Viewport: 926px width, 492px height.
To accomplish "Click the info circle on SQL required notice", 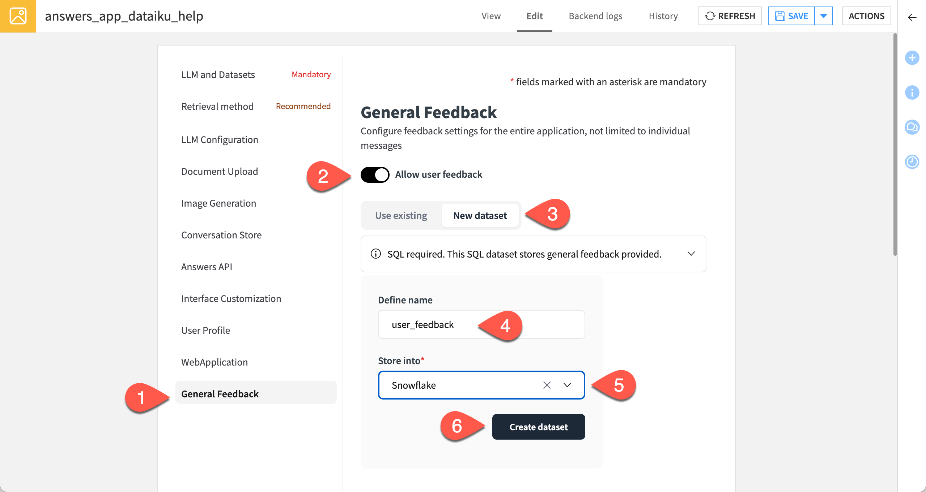I will 376,254.
